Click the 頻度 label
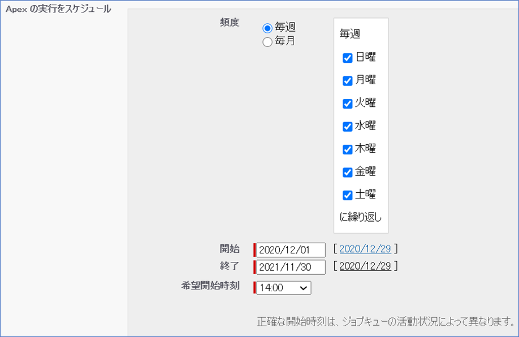The width and height of the screenshot is (519, 337). (x=230, y=23)
